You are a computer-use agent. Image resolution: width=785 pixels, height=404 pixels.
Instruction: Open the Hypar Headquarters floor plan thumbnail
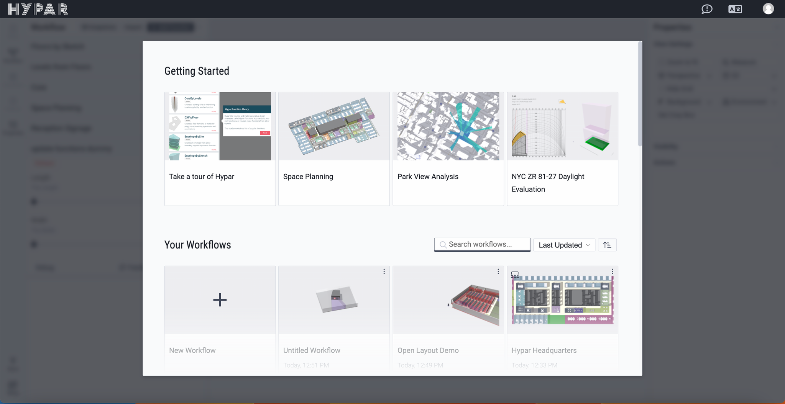pyautogui.click(x=562, y=300)
